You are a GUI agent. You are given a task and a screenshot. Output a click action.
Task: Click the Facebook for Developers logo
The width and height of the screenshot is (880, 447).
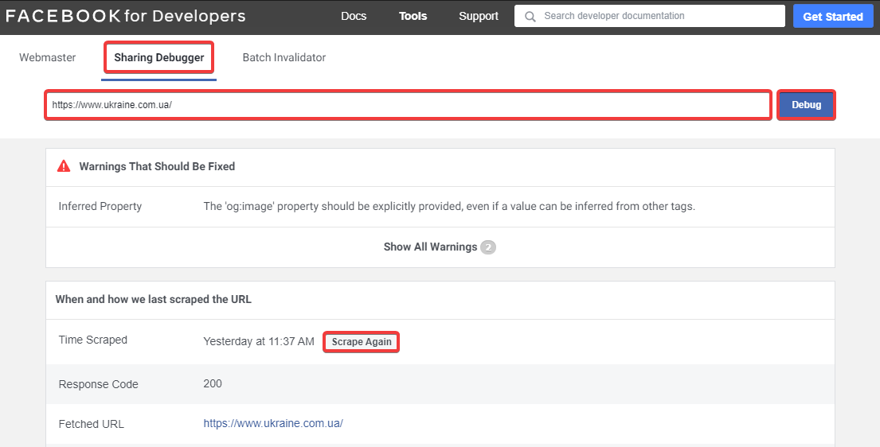click(x=126, y=16)
